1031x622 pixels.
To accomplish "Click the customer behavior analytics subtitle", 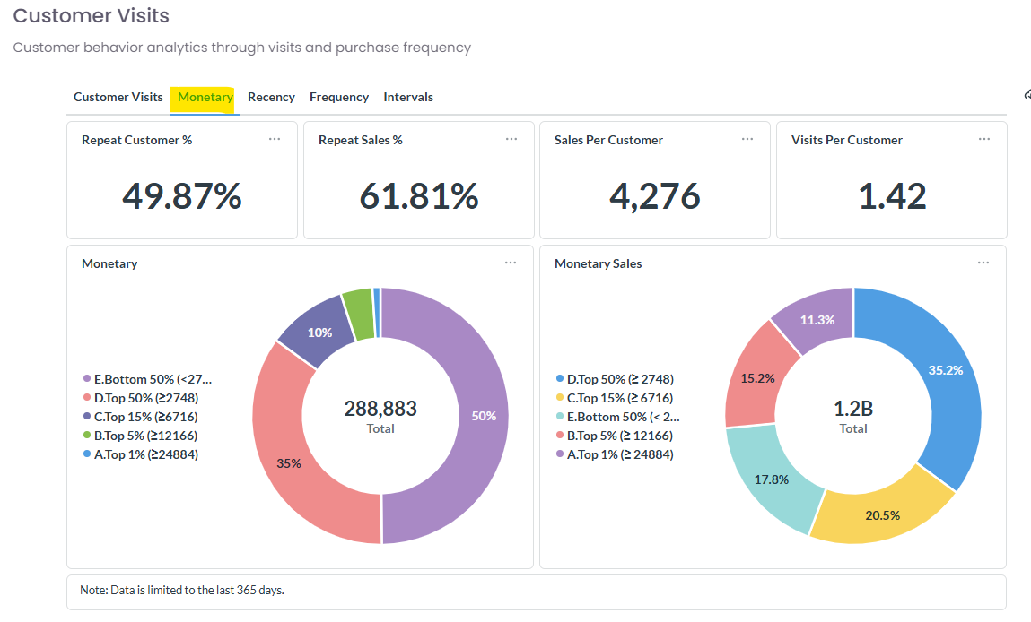I will (242, 48).
